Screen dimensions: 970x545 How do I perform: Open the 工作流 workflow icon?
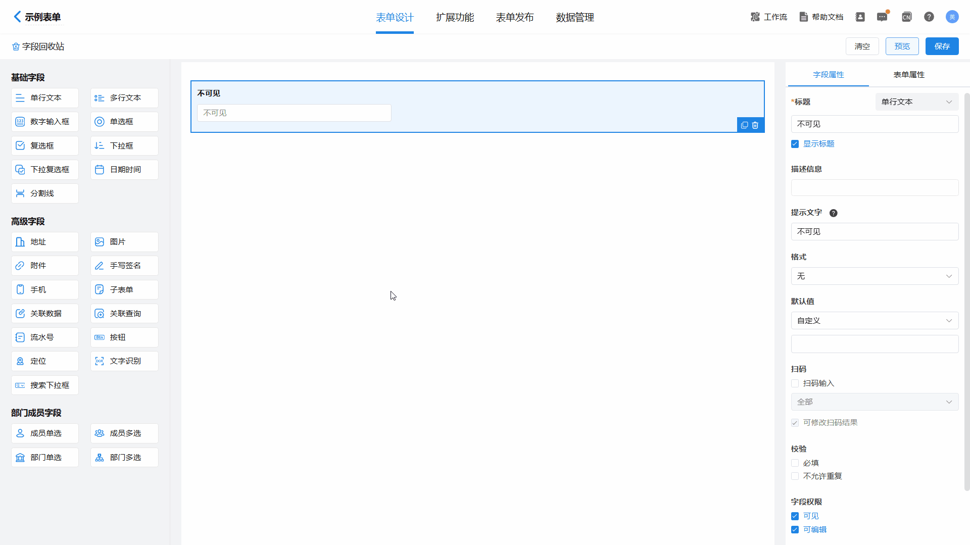[755, 17]
